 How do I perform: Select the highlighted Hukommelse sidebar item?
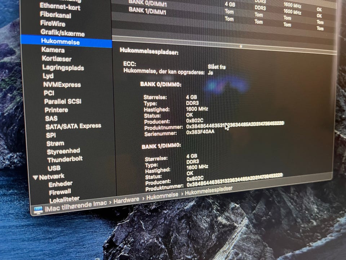(x=66, y=41)
